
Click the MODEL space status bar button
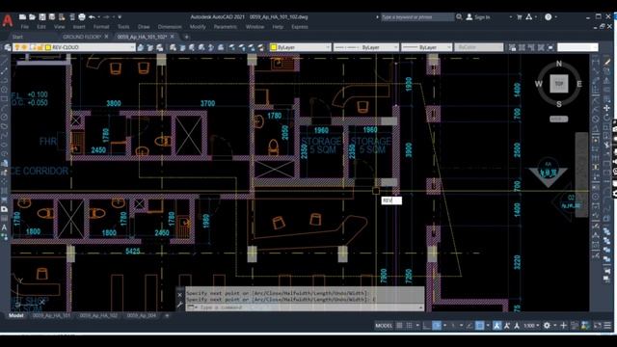point(384,326)
